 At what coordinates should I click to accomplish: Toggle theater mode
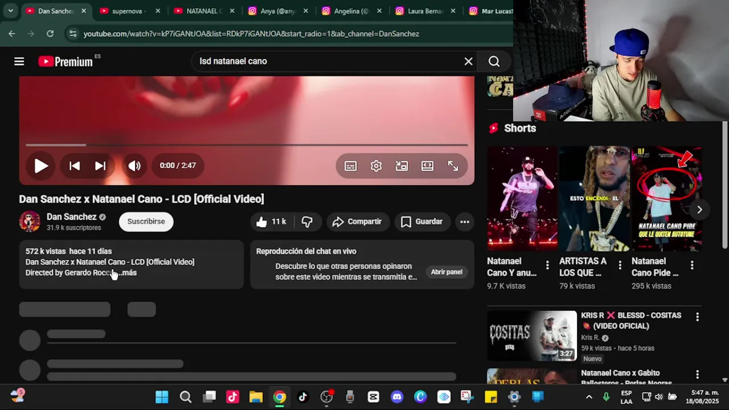427,166
